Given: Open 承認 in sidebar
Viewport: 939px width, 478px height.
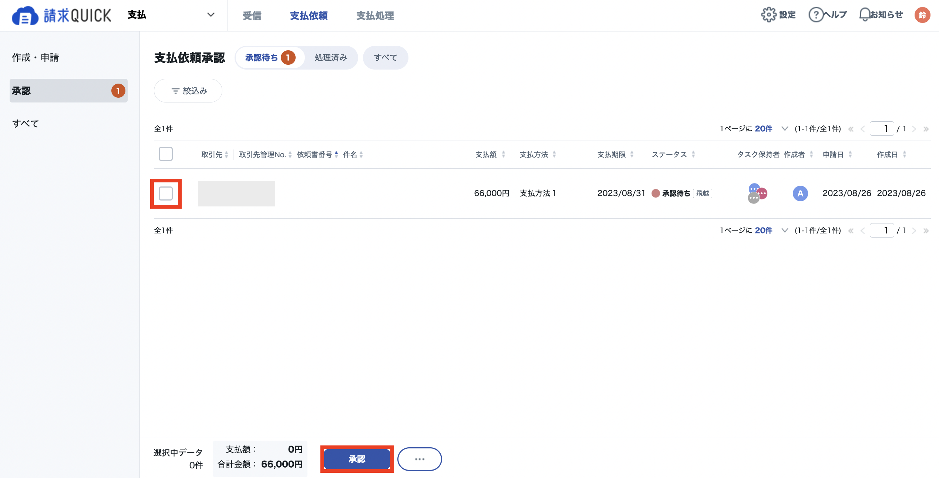Looking at the screenshot, I should click(68, 91).
